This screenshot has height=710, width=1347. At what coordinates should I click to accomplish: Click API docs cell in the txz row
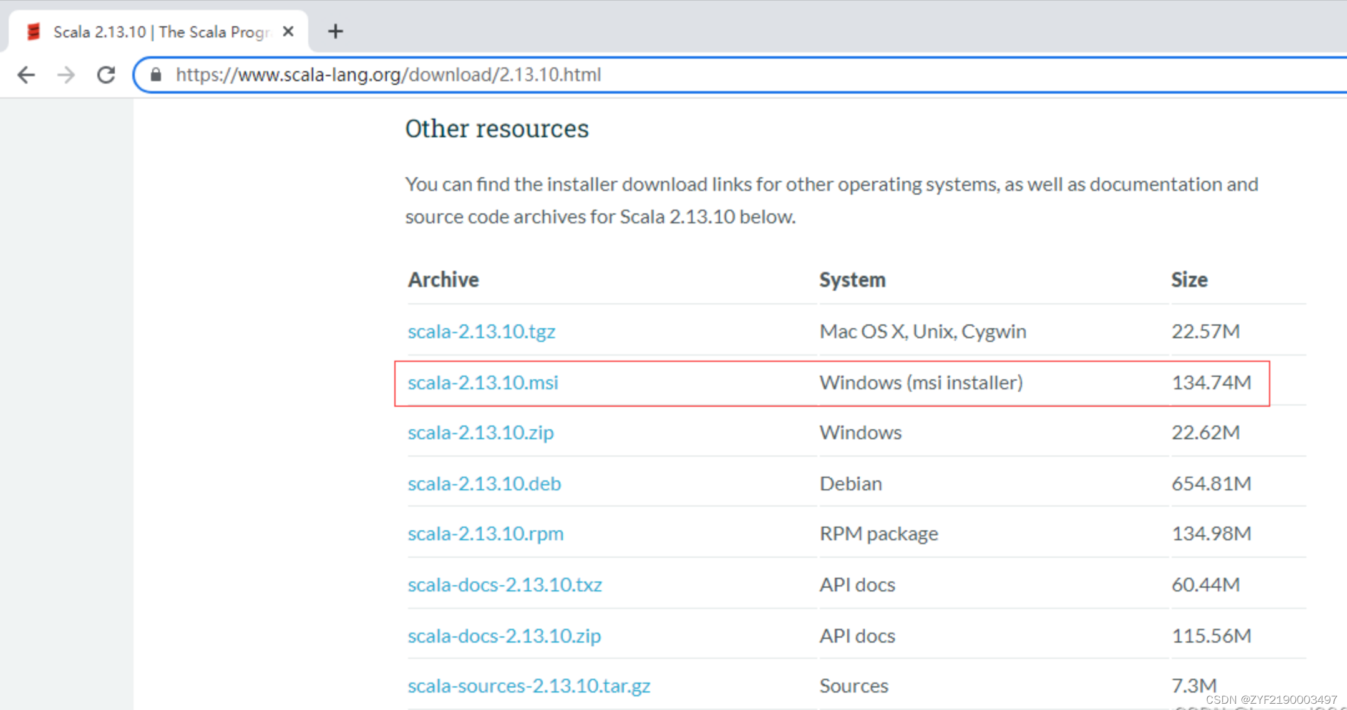coord(857,585)
